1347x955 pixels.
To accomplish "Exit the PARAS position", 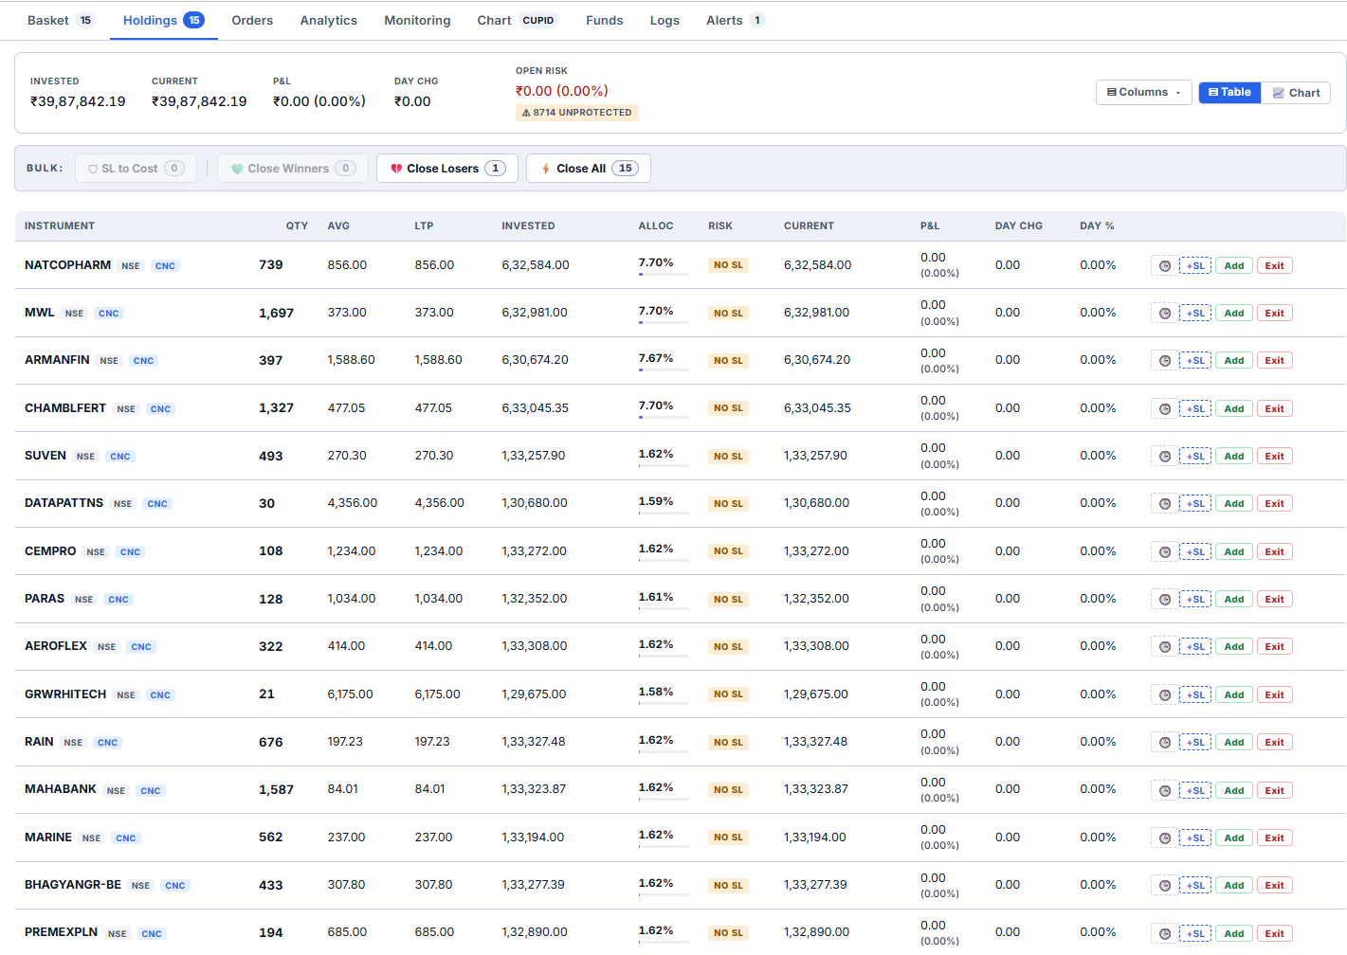I will coord(1275,600).
